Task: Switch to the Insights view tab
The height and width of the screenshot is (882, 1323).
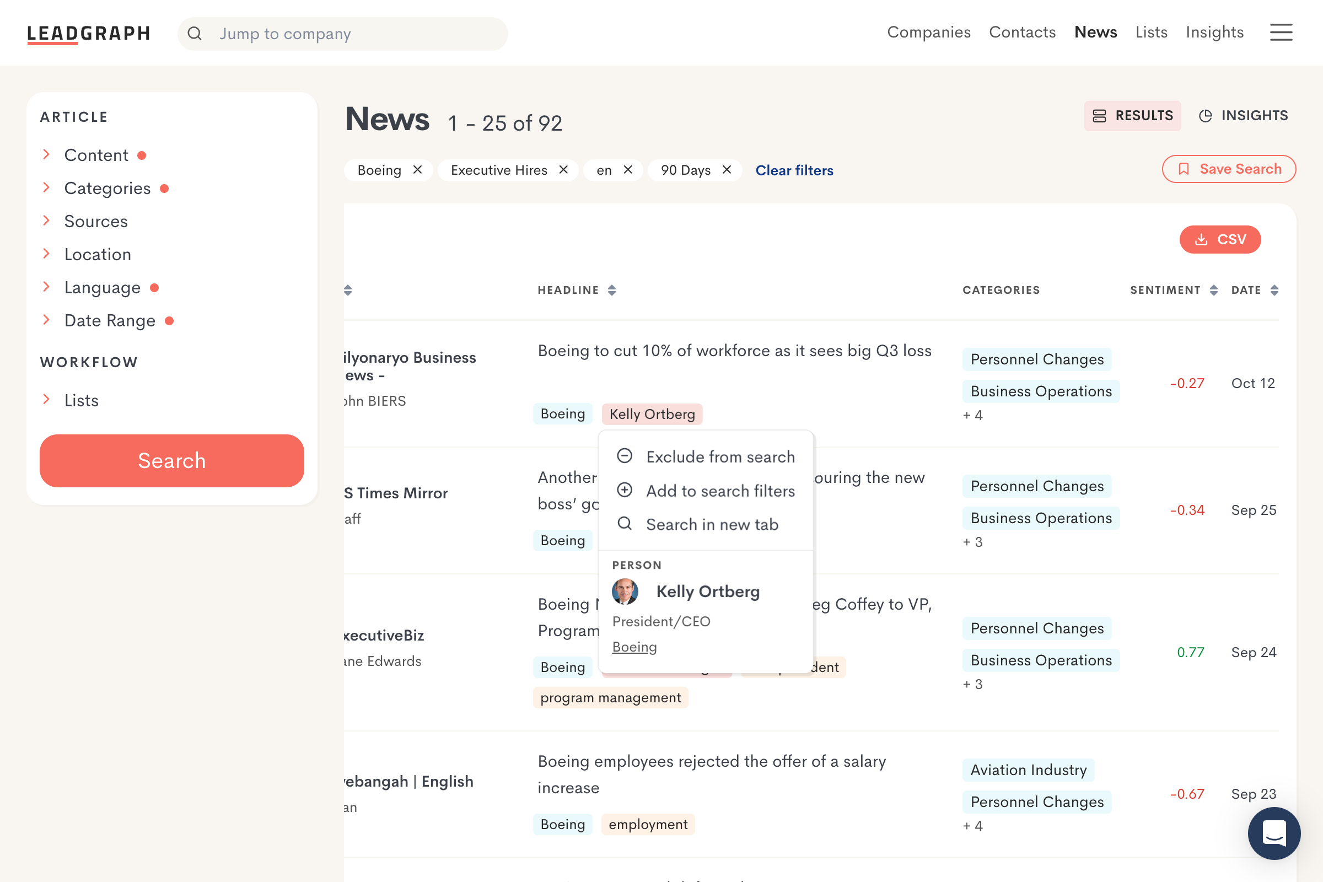Action: (1243, 116)
